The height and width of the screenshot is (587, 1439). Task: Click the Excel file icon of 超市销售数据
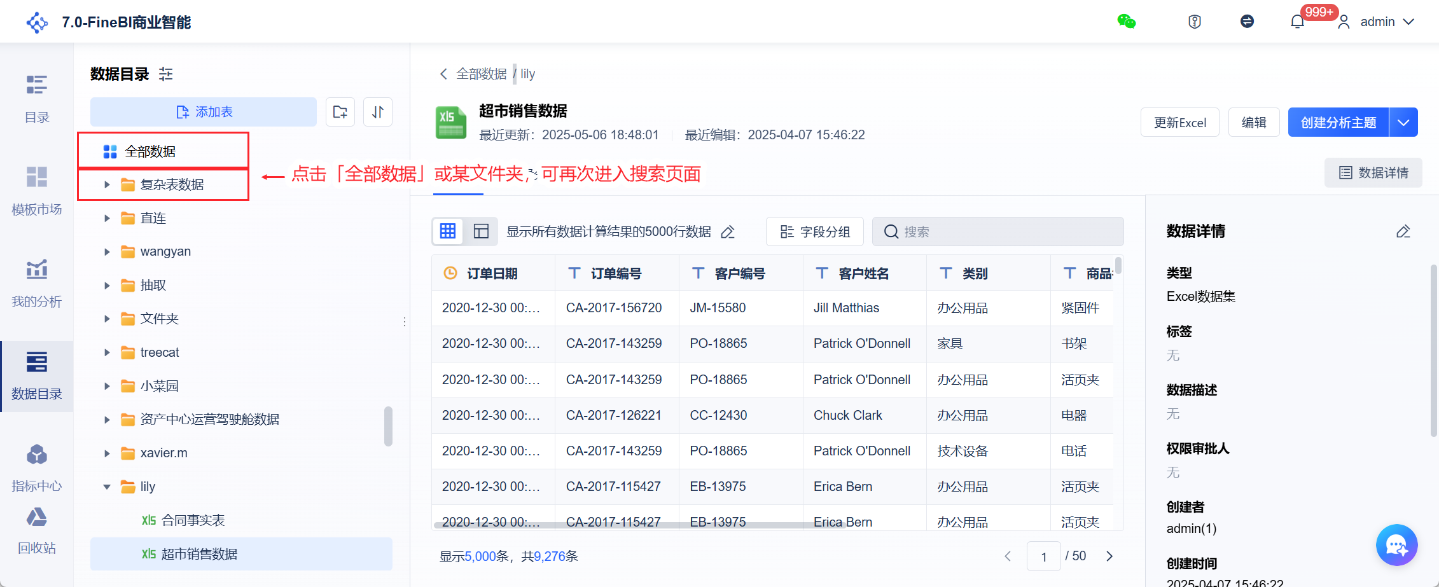coord(451,122)
